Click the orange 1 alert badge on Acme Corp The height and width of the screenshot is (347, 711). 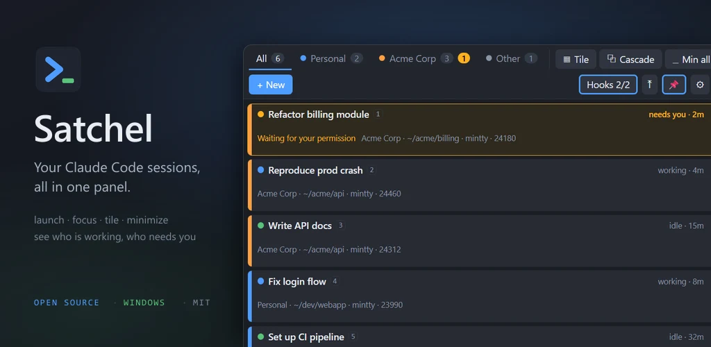(x=463, y=58)
